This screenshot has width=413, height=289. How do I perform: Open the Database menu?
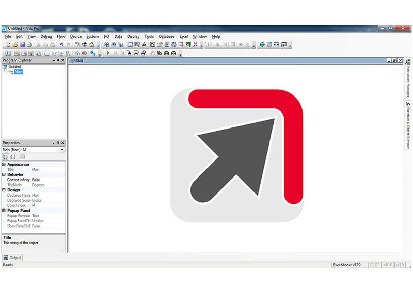pos(166,36)
